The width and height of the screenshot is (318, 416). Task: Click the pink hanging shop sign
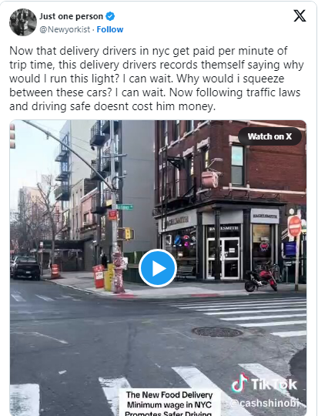tap(209, 179)
